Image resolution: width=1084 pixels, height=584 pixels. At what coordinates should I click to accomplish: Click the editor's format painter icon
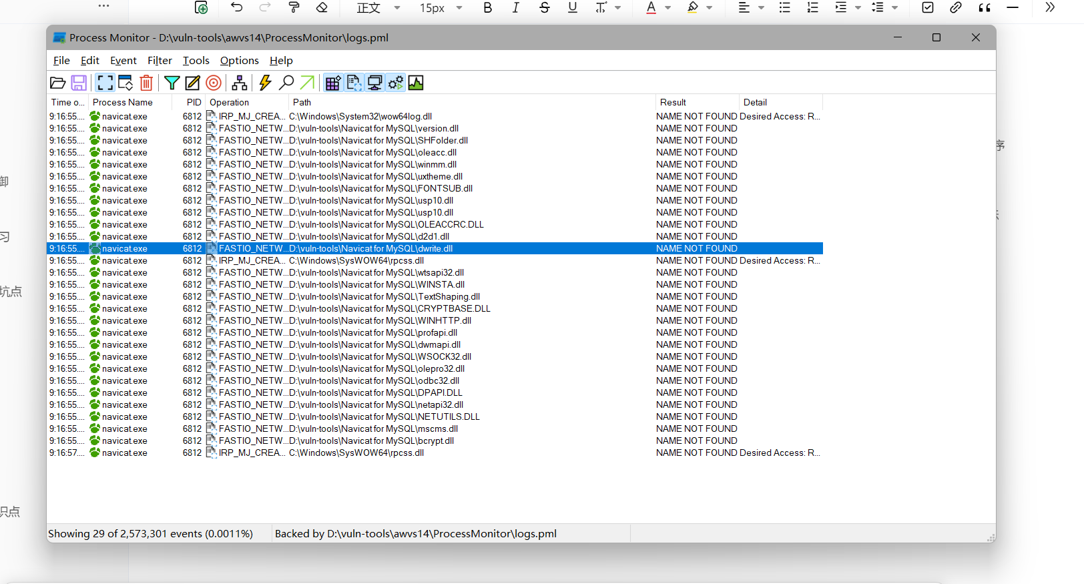(x=293, y=7)
